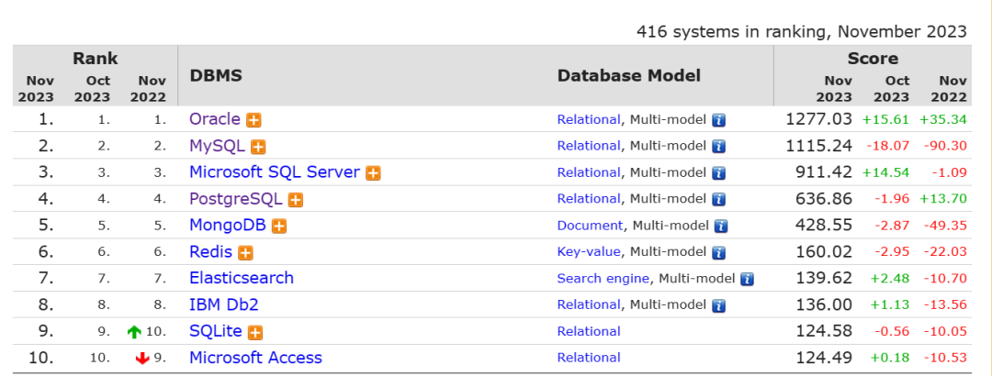Click the Score column header
This screenshot has height=376, width=992.
point(874,58)
